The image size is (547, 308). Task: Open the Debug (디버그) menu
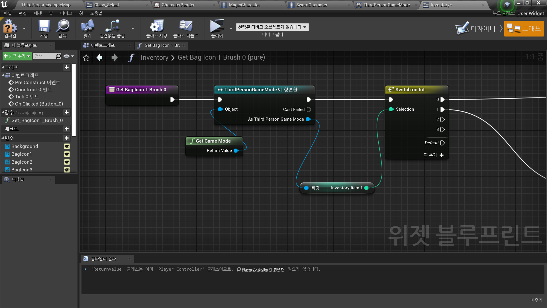point(66,13)
